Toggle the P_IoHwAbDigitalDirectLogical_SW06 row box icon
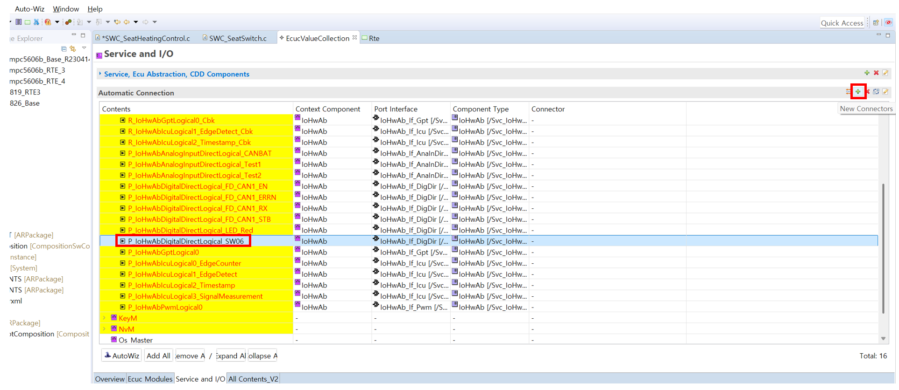The width and height of the screenshot is (899, 390). tap(123, 241)
